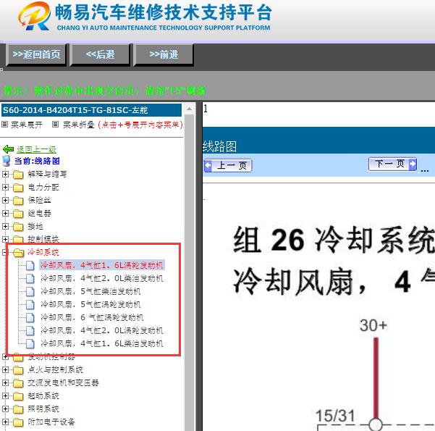Click document icon of 4气缸2.0L柴油发动机
Image resolution: width=435 pixels, height=431 pixels.
point(30,279)
